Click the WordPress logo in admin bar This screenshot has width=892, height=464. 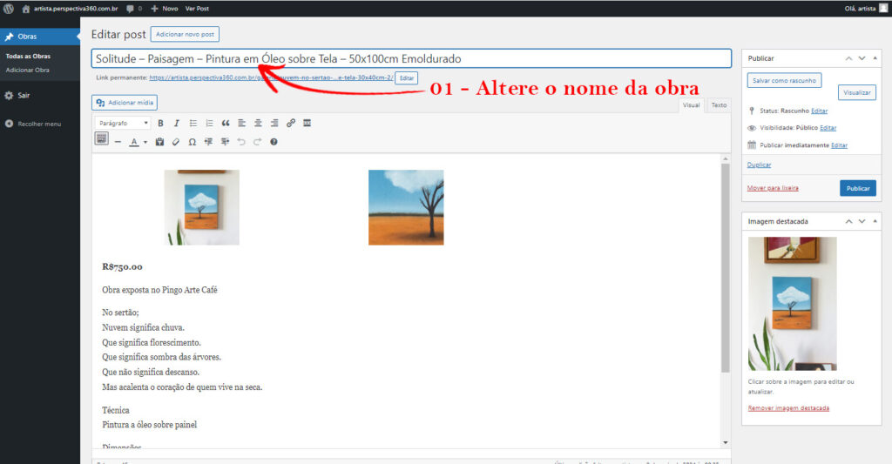pyautogui.click(x=9, y=9)
